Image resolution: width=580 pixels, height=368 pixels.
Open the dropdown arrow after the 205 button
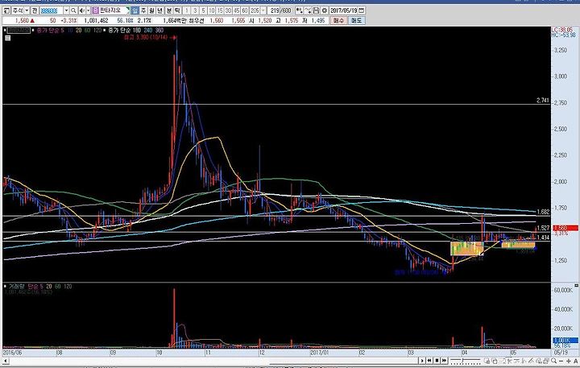263,10
